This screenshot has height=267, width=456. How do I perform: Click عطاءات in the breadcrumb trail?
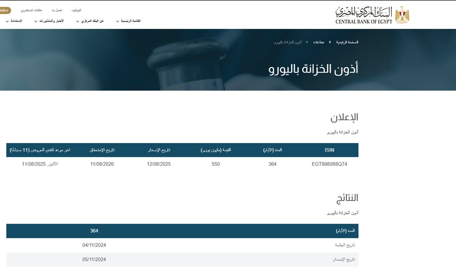[319, 42]
